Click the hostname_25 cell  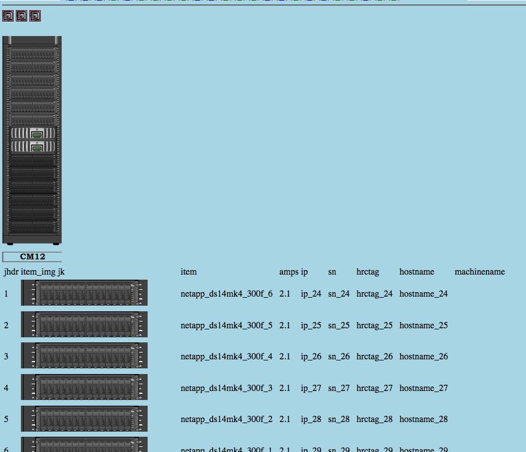click(x=424, y=325)
